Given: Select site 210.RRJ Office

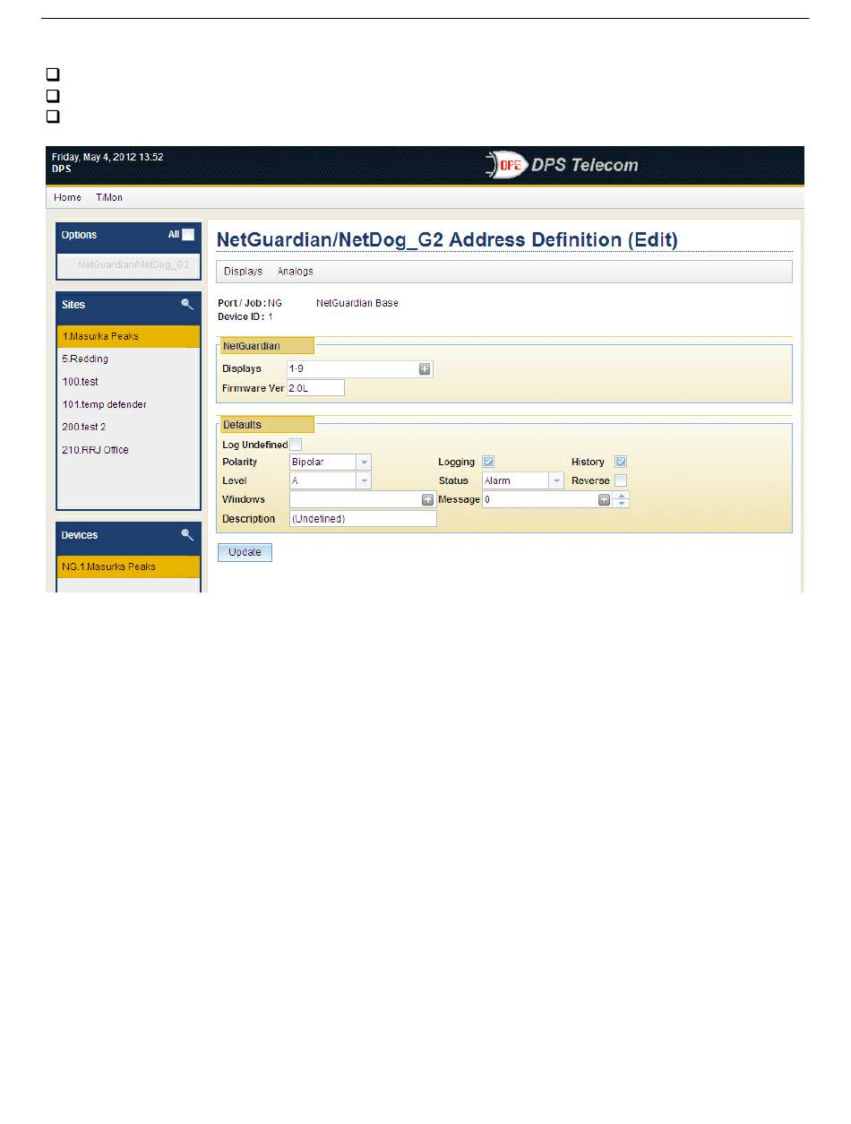Looking at the screenshot, I should 128,450.
